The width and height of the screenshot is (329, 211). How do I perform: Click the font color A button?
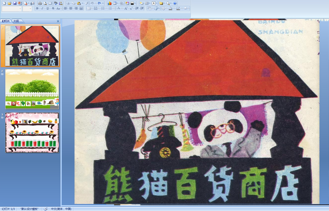point(118,8)
